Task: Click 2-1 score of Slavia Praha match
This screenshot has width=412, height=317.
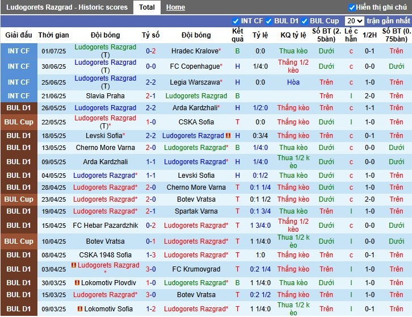Action: point(150,96)
